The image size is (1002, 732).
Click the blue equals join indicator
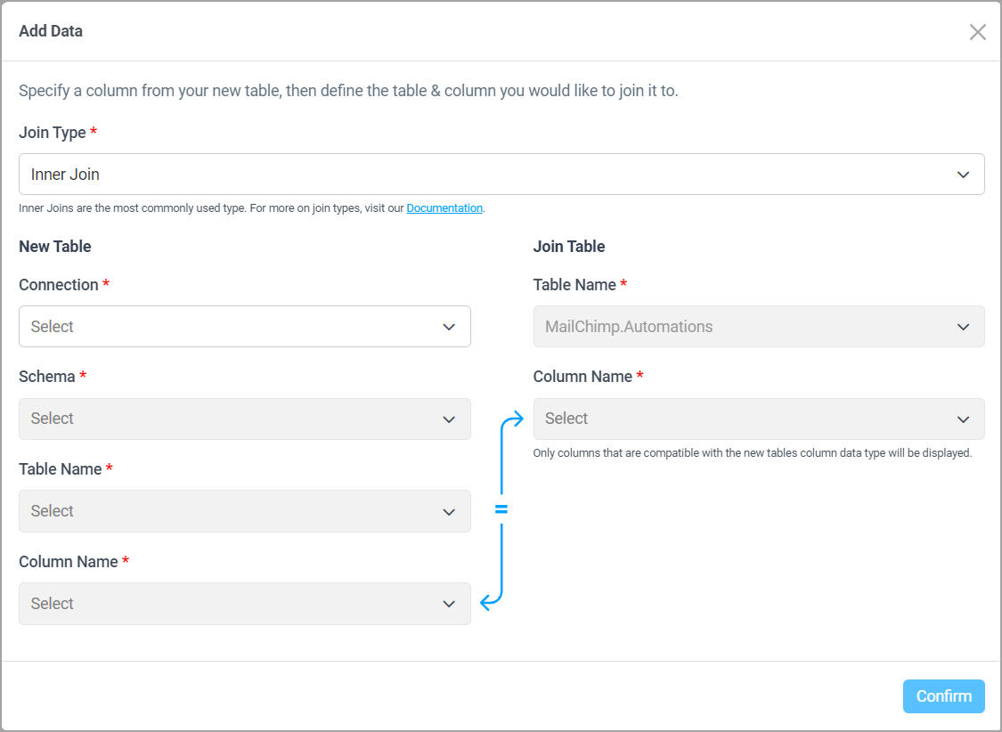(501, 508)
